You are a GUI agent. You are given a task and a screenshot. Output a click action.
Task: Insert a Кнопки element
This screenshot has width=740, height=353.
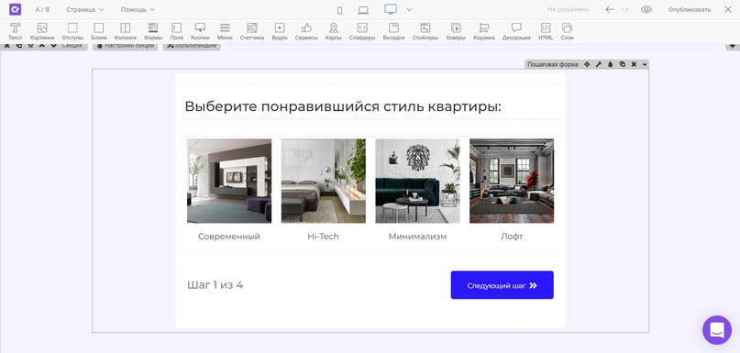(200, 31)
